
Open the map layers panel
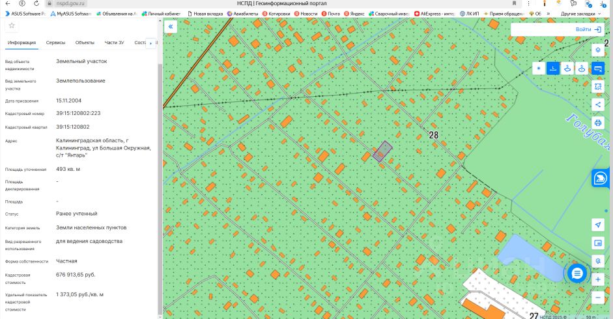598,50
